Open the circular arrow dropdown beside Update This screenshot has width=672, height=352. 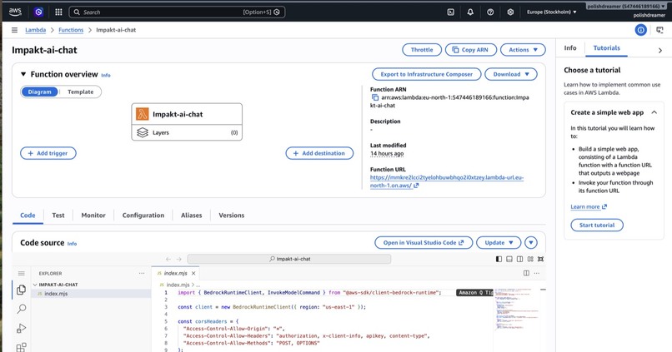point(530,242)
